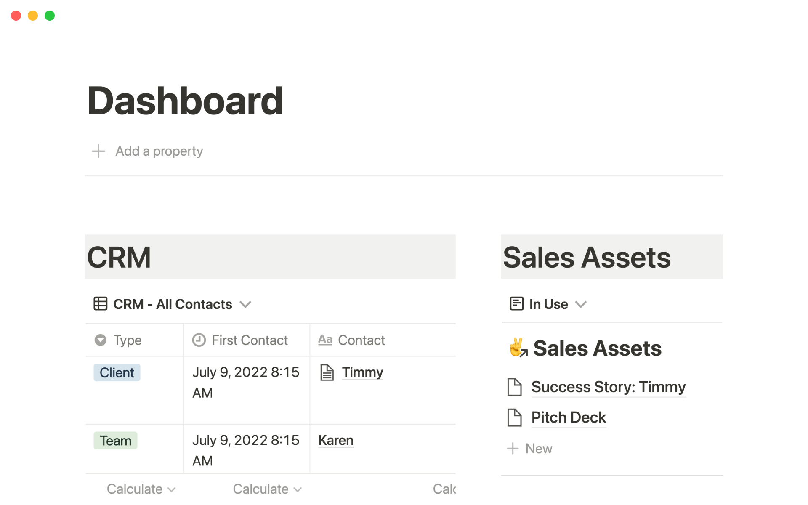This screenshot has height=505, width=808.
Task: Click the page icon next to Timmy
Action: (x=327, y=372)
